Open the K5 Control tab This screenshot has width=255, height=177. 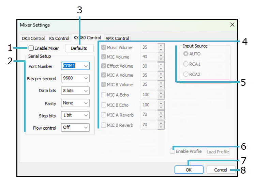(59, 38)
